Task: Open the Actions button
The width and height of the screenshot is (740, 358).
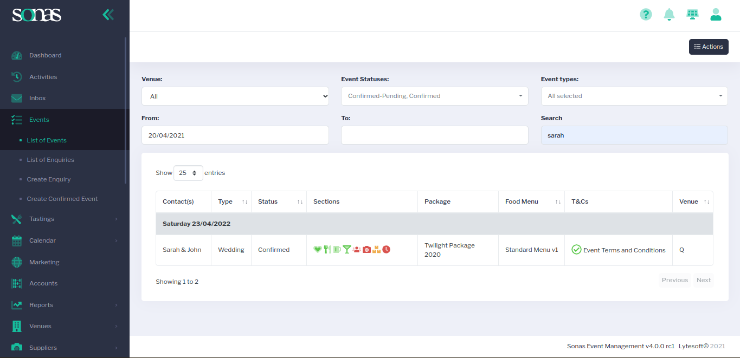Action: (x=709, y=47)
